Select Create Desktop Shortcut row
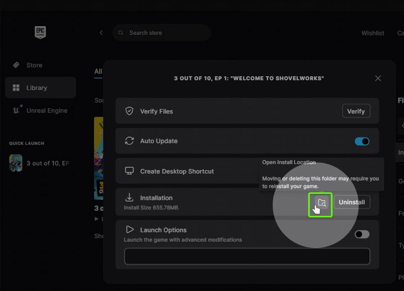 188,171
